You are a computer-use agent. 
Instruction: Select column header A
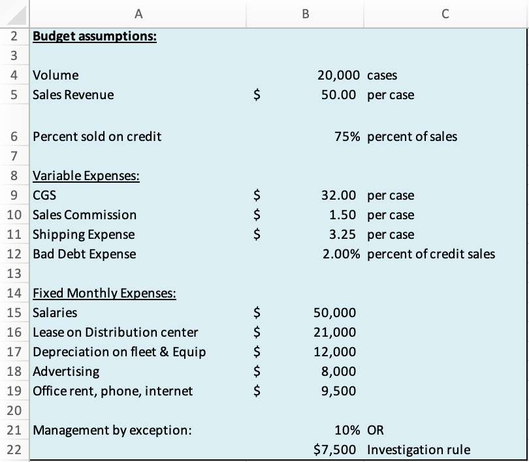(138, 13)
